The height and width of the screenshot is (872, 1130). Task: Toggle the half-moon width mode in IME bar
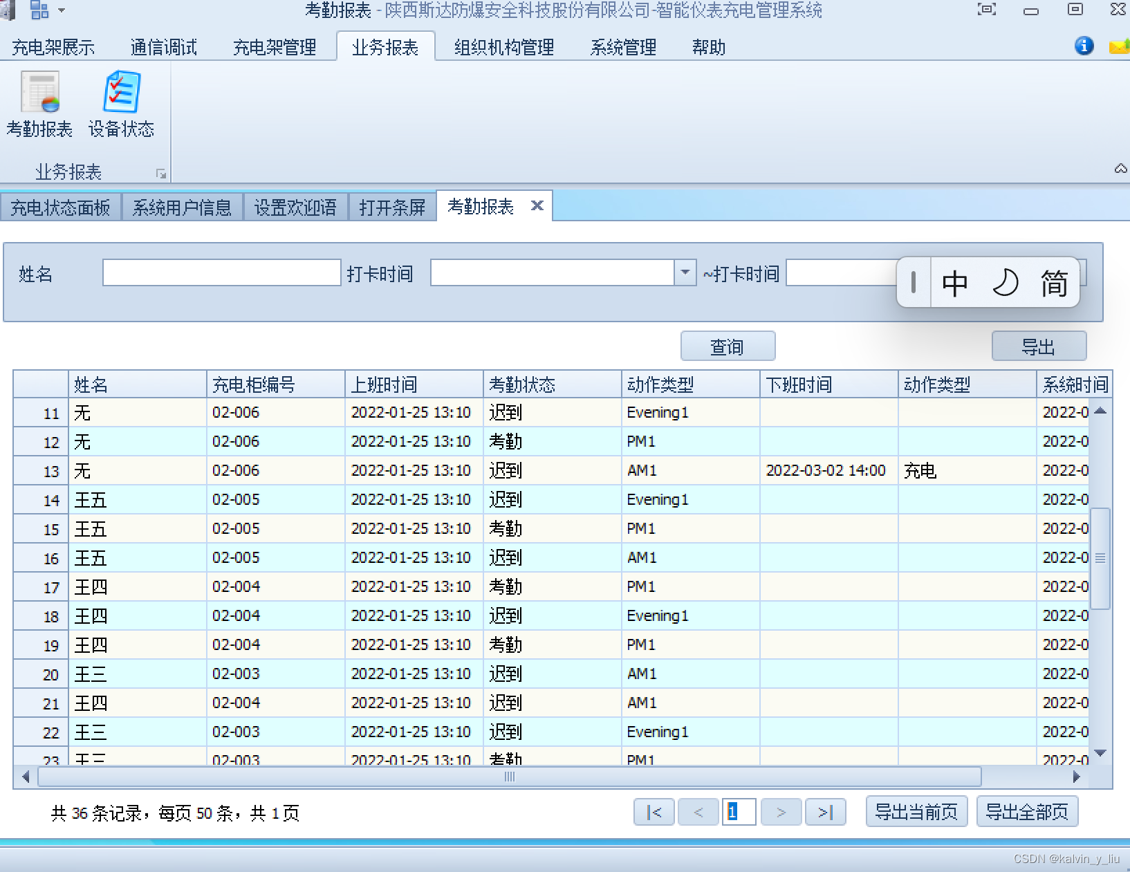tap(1005, 284)
